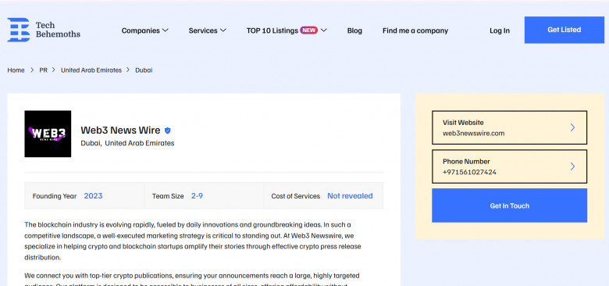This screenshot has height=286, width=609.
Task: Click the arrow in Phone Number box
Action: pyautogui.click(x=572, y=166)
